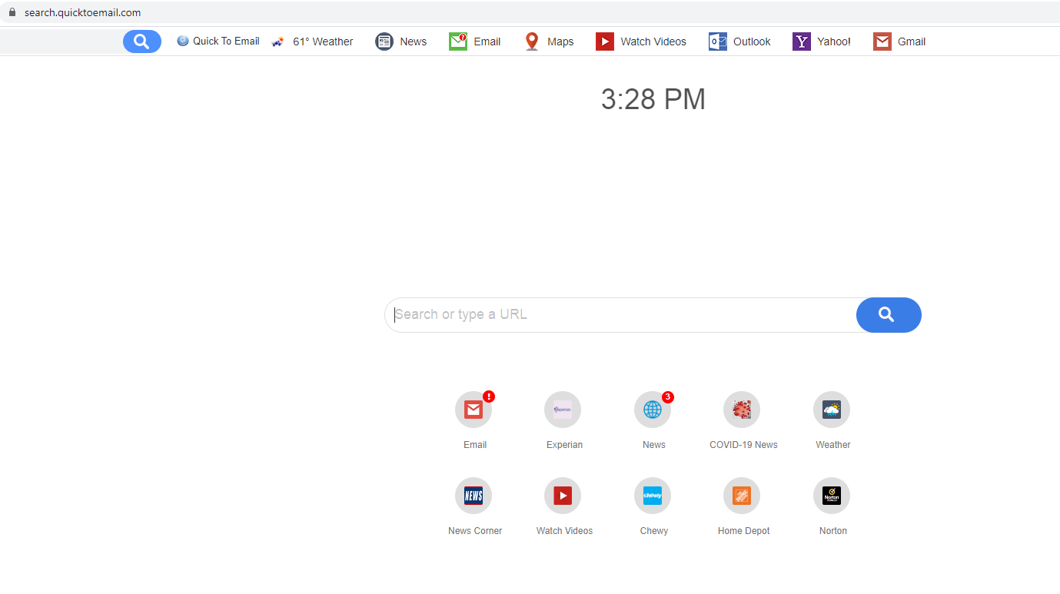This screenshot has height=594, width=1060.
Task: Click the Chewy label
Action: click(x=654, y=531)
